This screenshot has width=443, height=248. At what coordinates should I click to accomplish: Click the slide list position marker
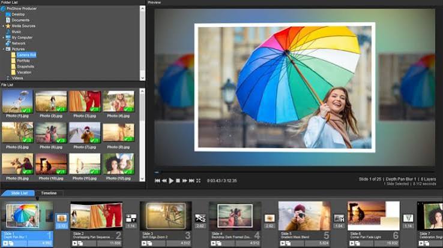tap(37, 198)
